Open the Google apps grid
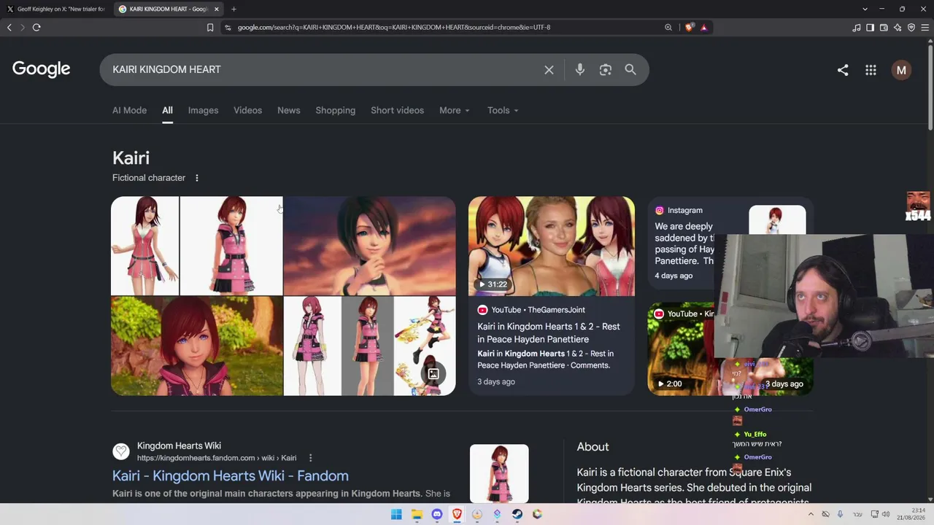 (x=871, y=70)
